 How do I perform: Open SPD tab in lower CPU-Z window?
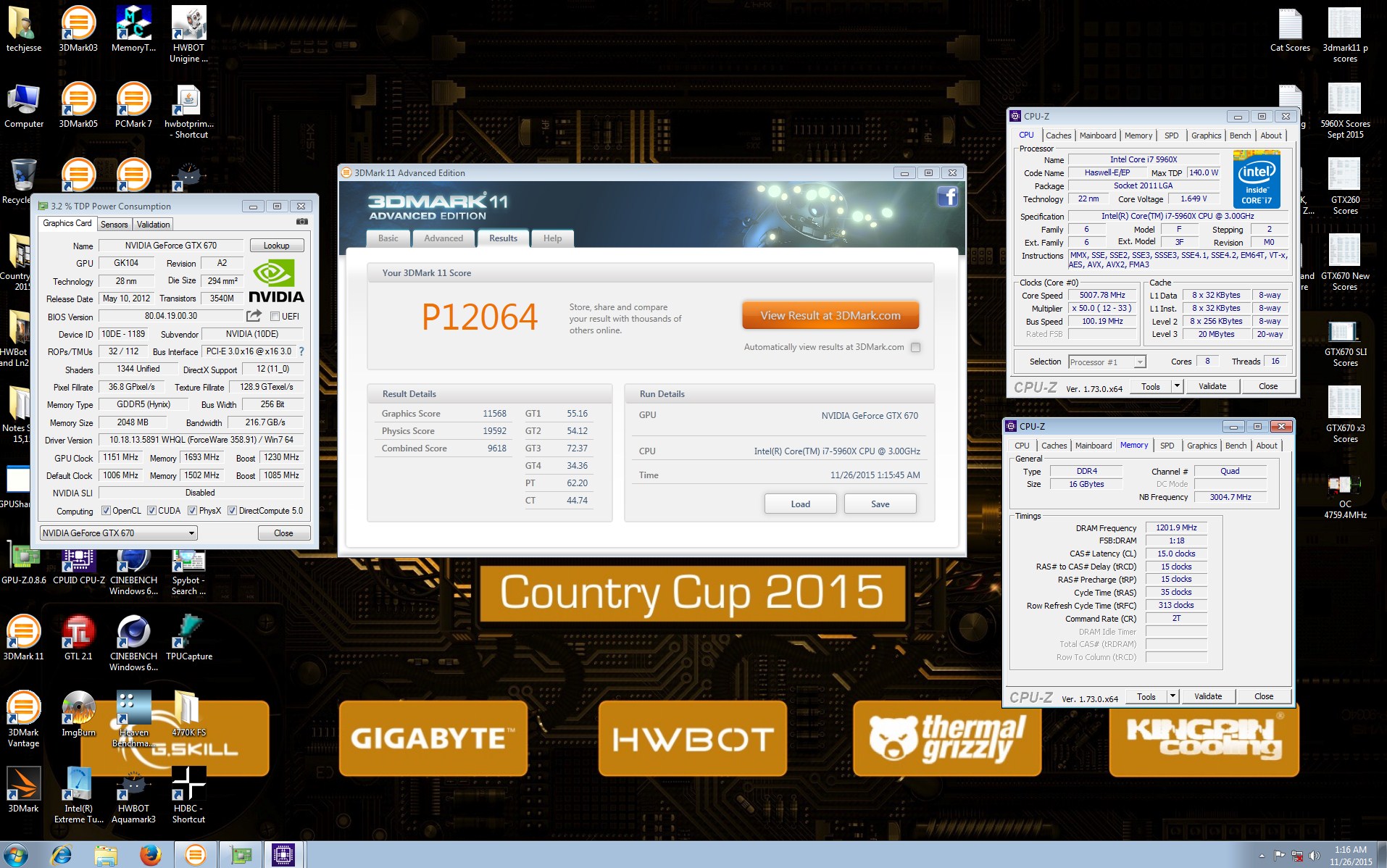[1167, 446]
